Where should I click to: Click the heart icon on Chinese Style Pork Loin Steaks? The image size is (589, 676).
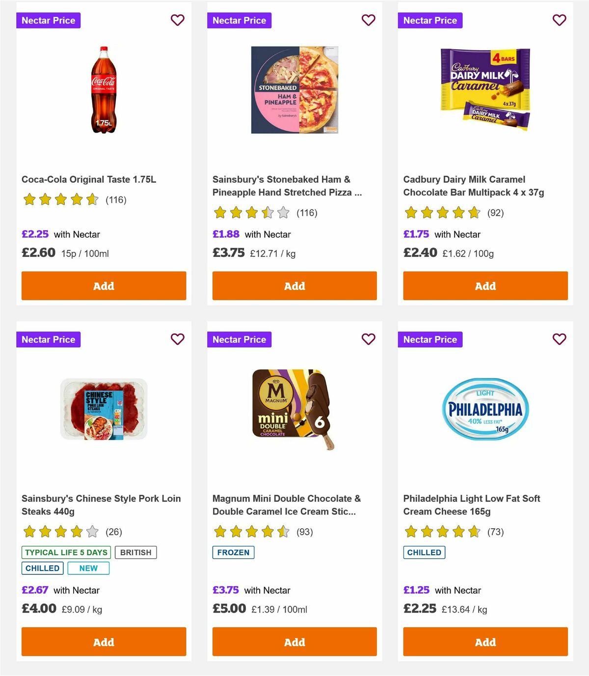point(177,339)
